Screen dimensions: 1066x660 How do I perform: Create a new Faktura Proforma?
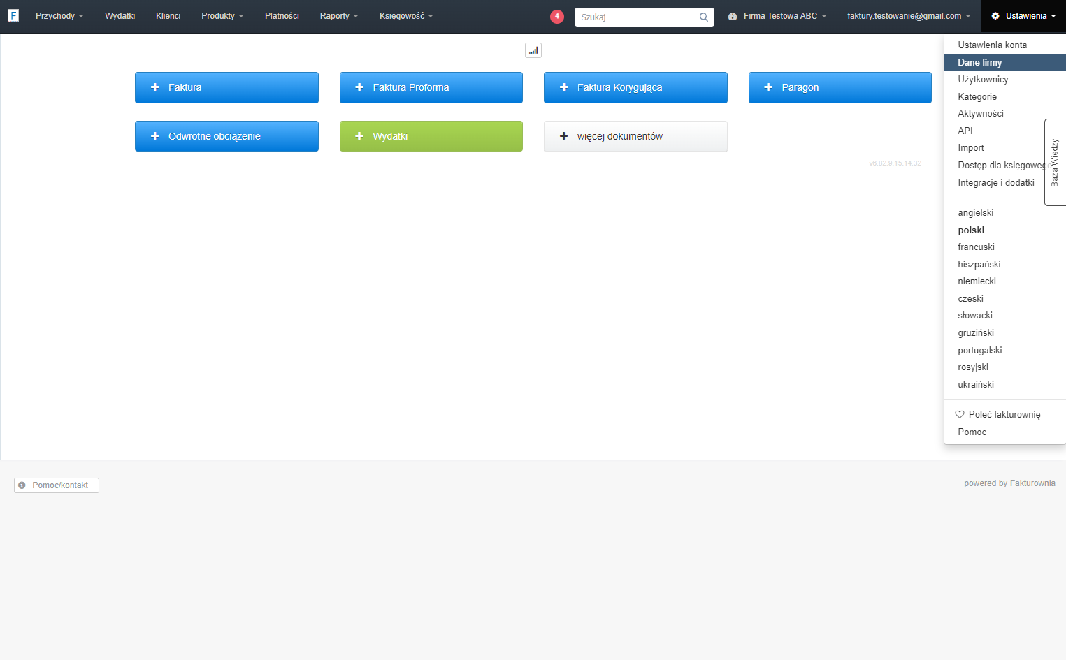click(431, 87)
